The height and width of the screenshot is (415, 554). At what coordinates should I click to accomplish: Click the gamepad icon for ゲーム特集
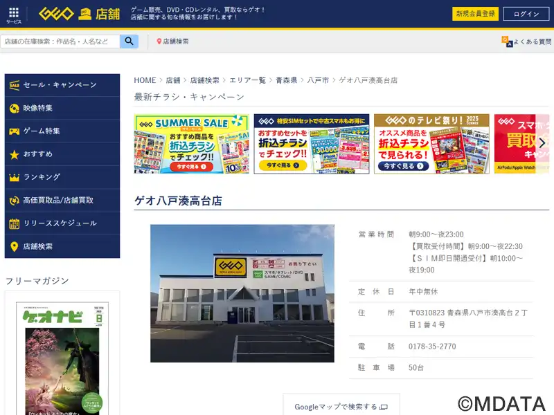[x=14, y=131]
